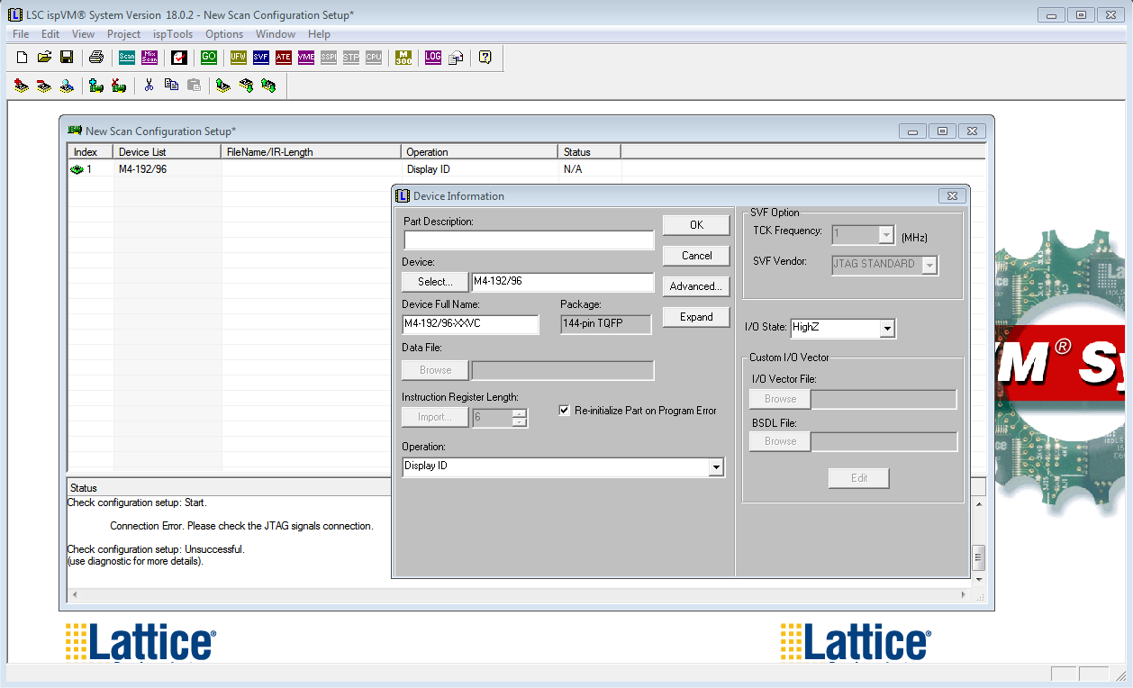The width and height of the screenshot is (1133, 688).
Task: Click the Scan toolbar icon
Action: 127,58
